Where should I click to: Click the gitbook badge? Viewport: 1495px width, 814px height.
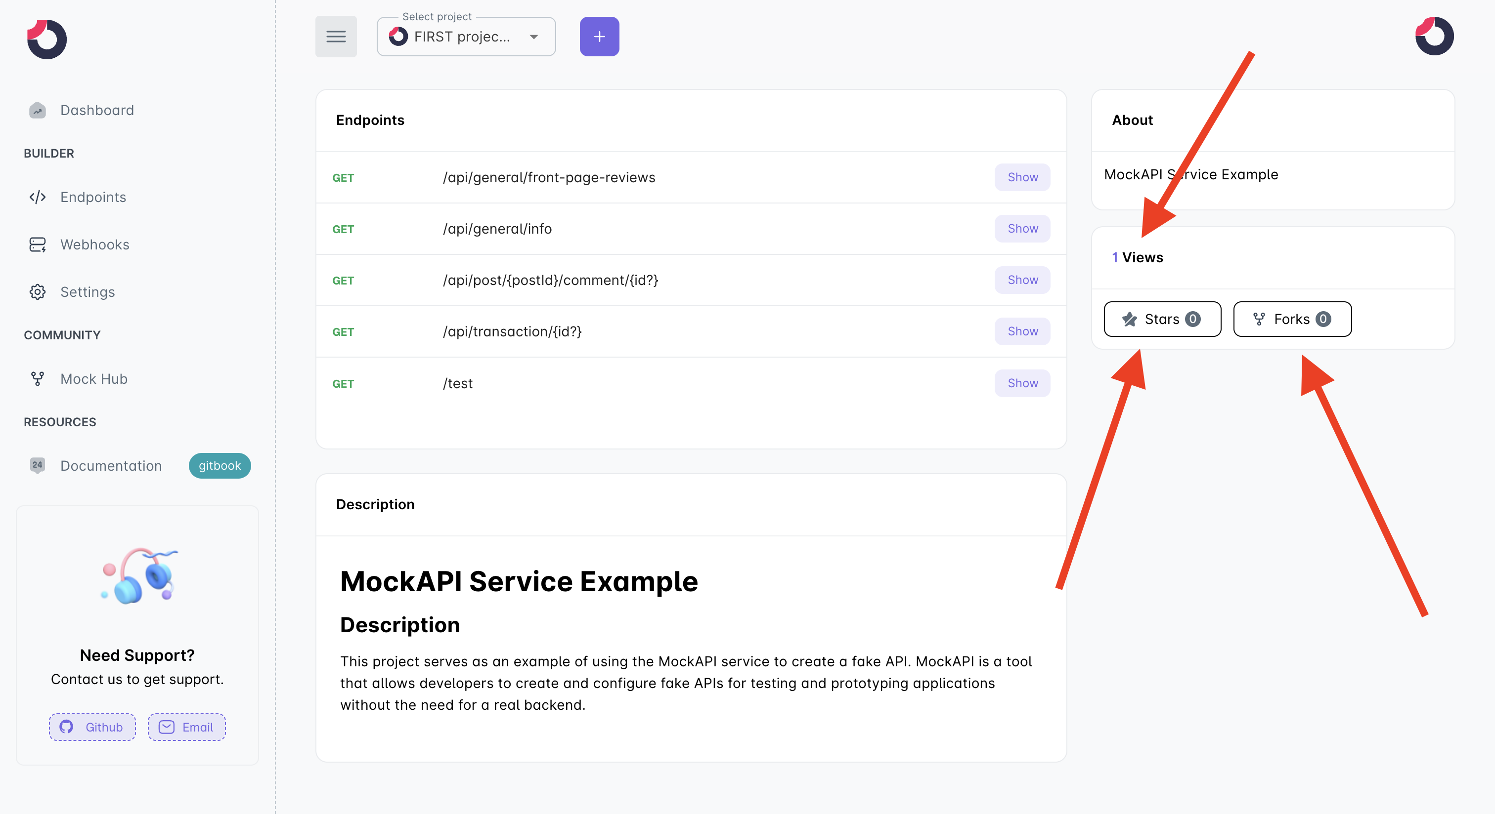click(x=220, y=466)
